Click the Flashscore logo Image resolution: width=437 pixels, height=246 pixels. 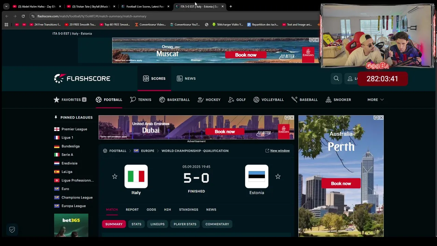pos(82,79)
